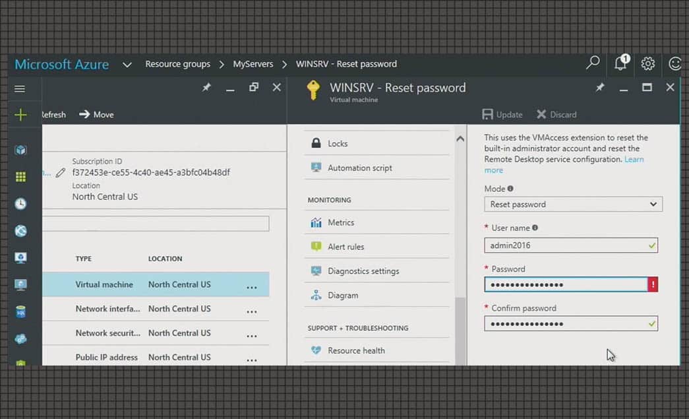Viewport: 689px width, 419px height.
Task: Open the cloud services sidebar icon
Action: coord(20,338)
